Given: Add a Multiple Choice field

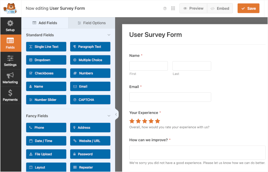Looking at the screenshot, I should pyautogui.click(x=90, y=60).
